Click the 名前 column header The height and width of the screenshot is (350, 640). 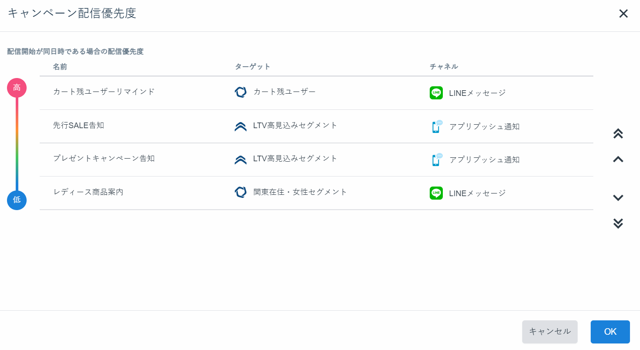coord(60,67)
